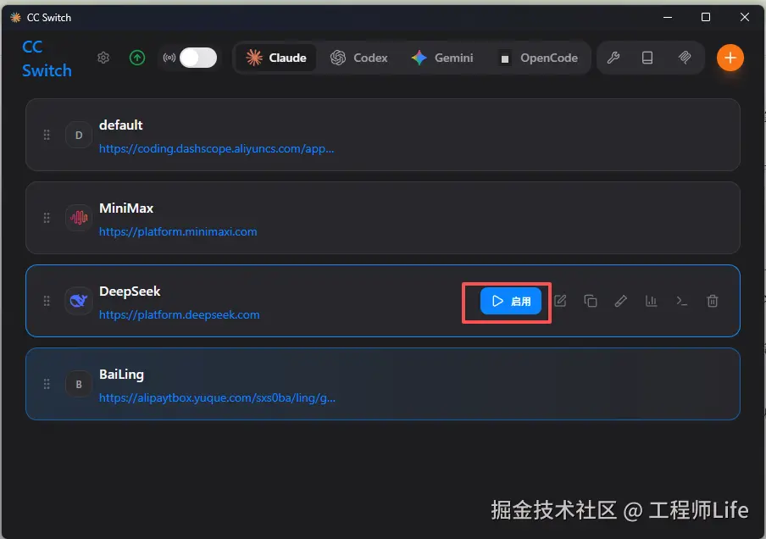This screenshot has height=539, width=766.
Task: Open the settings gear icon
Action: pos(103,58)
